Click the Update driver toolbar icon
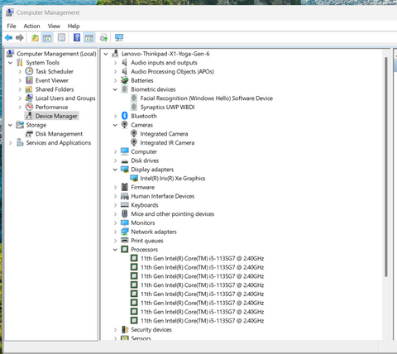 click(x=103, y=37)
